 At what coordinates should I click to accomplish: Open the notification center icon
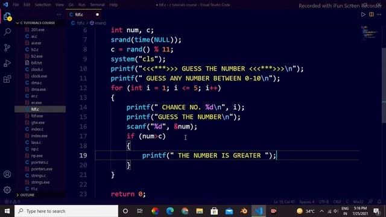tap(376, 211)
